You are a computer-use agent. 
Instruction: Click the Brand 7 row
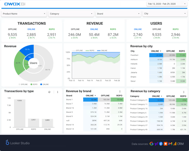[x=95, y=104]
